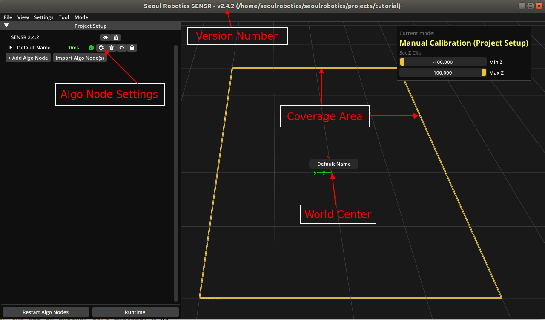This screenshot has width=545, height=320.
Task: Click green status check on Default Name
Action: click(91, 48)
